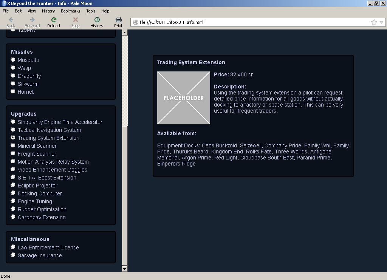This screenshot has width=387, height=280.
Task: Reload the page with the green arrow
Action: [54, 20]
